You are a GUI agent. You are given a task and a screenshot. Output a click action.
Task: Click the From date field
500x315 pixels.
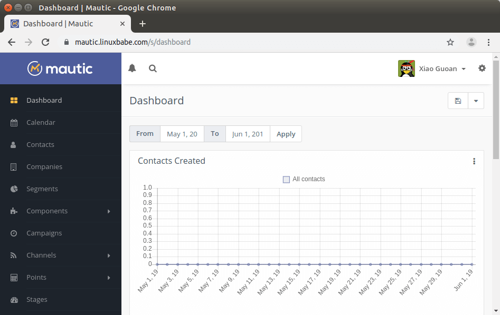(x=182, y=134)
